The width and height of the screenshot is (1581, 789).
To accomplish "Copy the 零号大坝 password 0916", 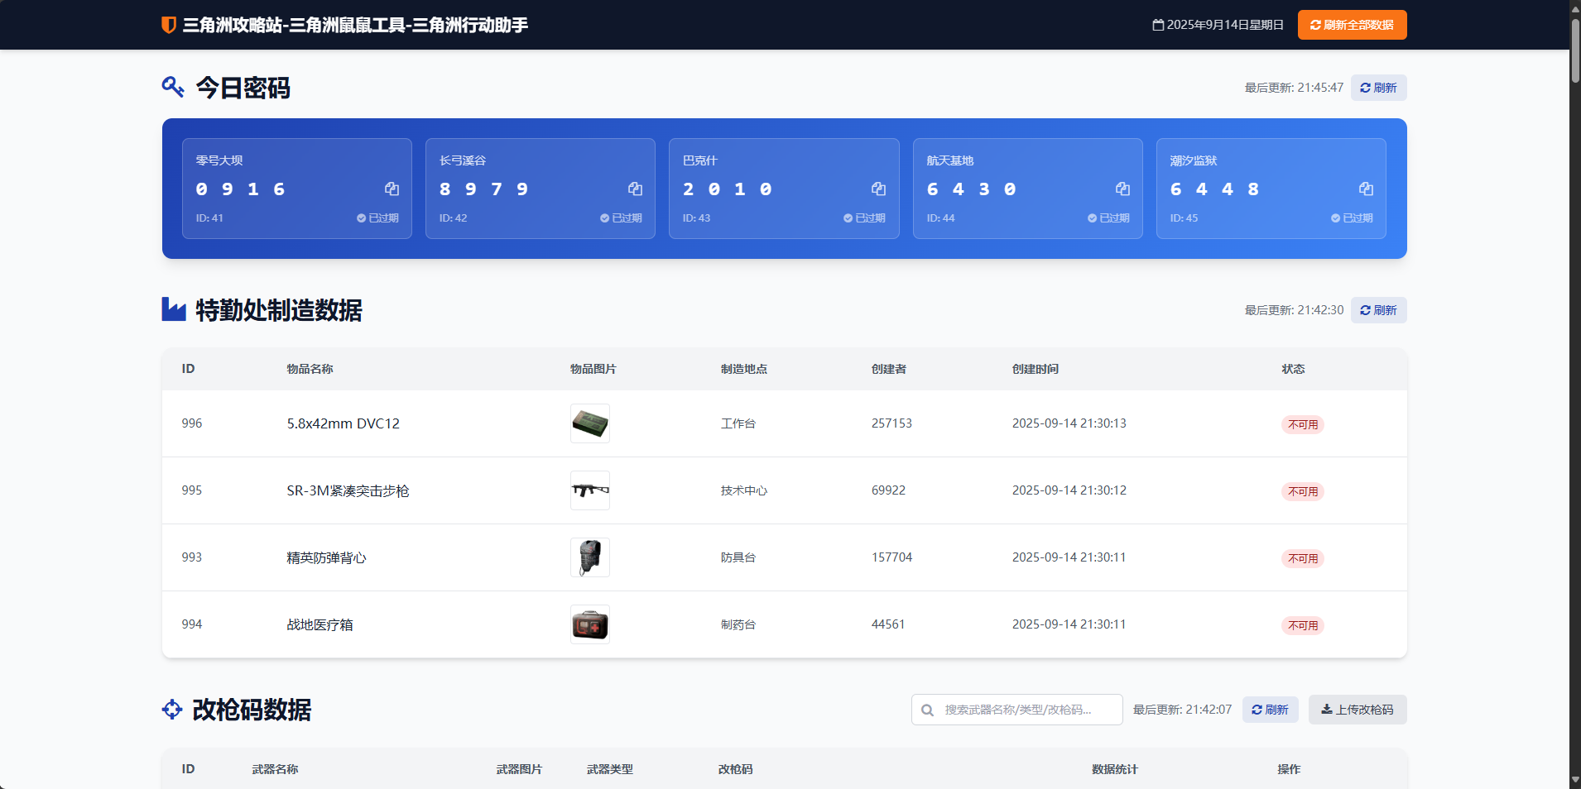I will tap(392, 189).
